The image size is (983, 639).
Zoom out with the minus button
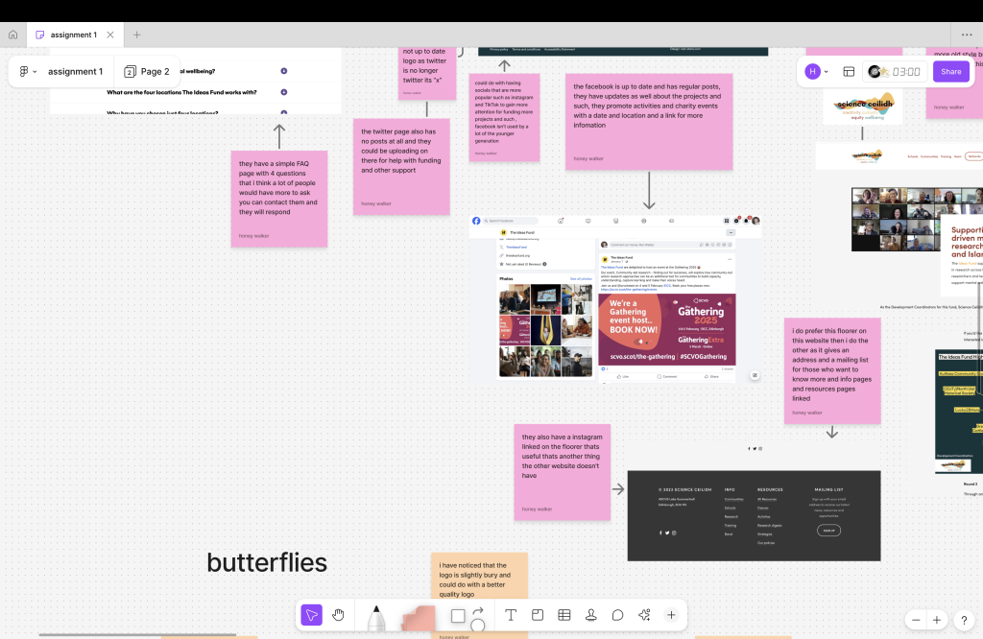917,620
